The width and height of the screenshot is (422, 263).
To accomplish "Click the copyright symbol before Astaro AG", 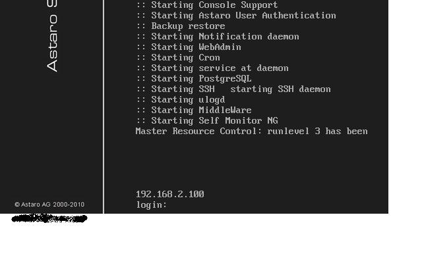I will 17,204.
